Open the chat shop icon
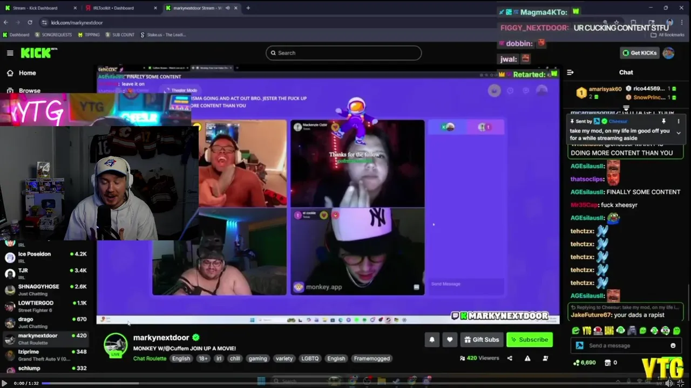Image resolution: width=691 pixels, height=388 pixels. [607, 363]
